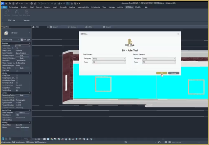Click the Edit Type icon in Properties

click(22, 40)
